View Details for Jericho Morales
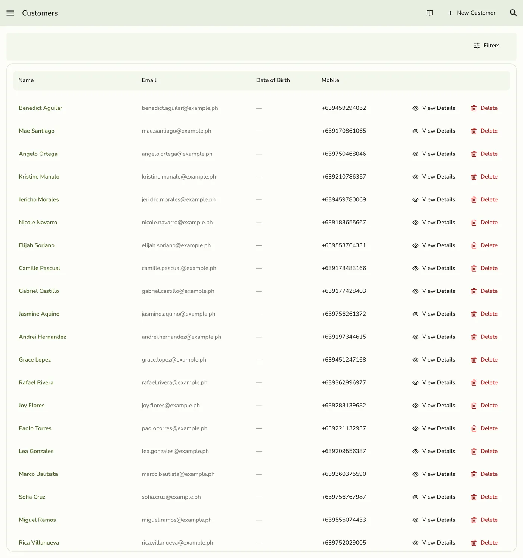 click(x=434, y=199)
